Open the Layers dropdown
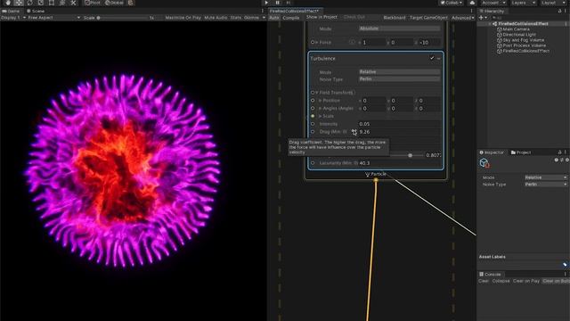The height and width of the screenshot is (321, 570). 524,3
